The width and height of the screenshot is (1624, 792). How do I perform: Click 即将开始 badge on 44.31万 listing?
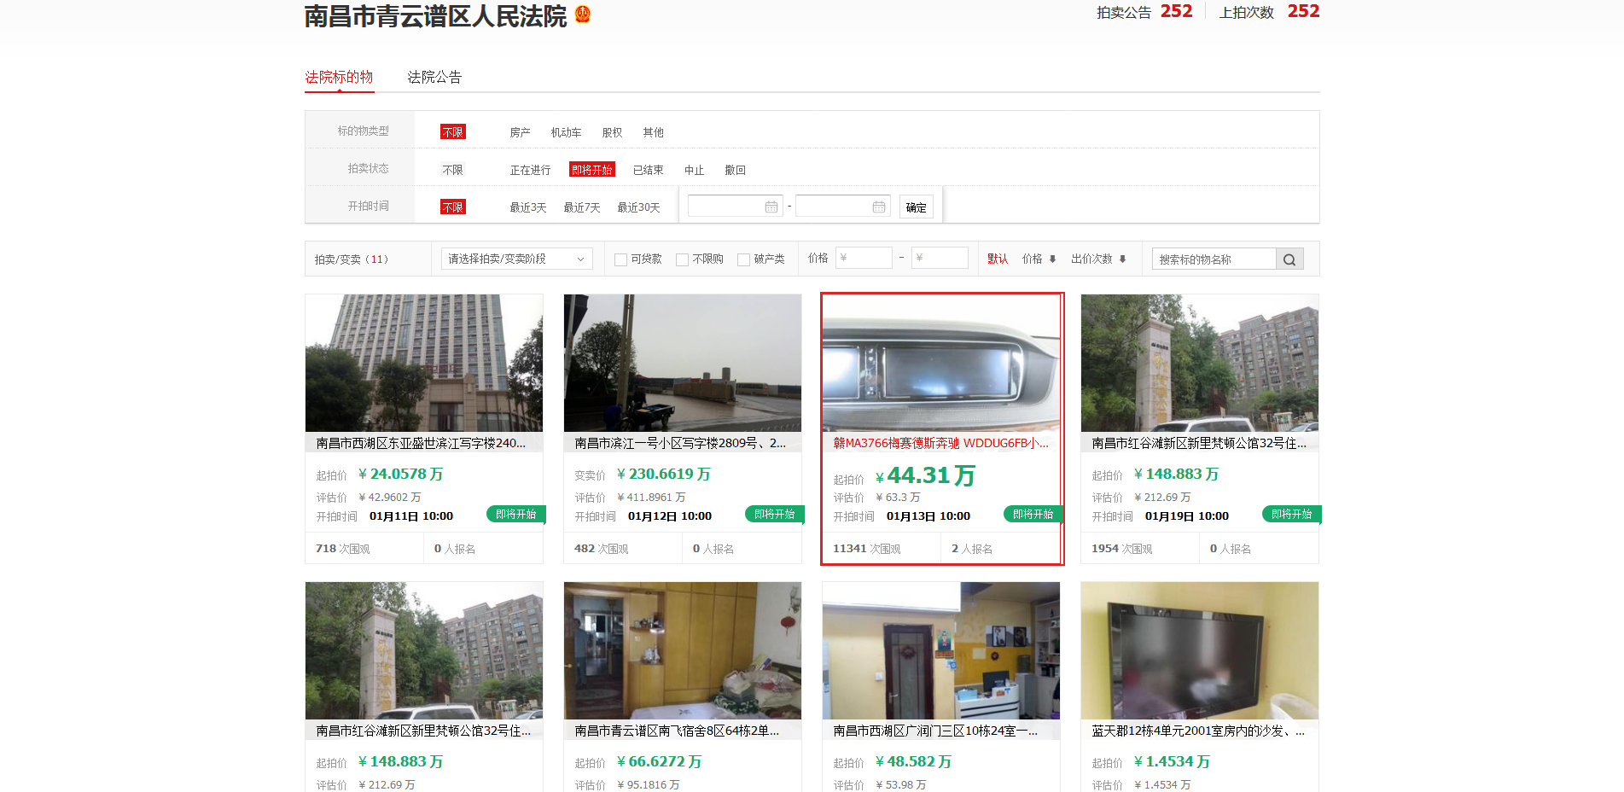tap(1033, 514)
